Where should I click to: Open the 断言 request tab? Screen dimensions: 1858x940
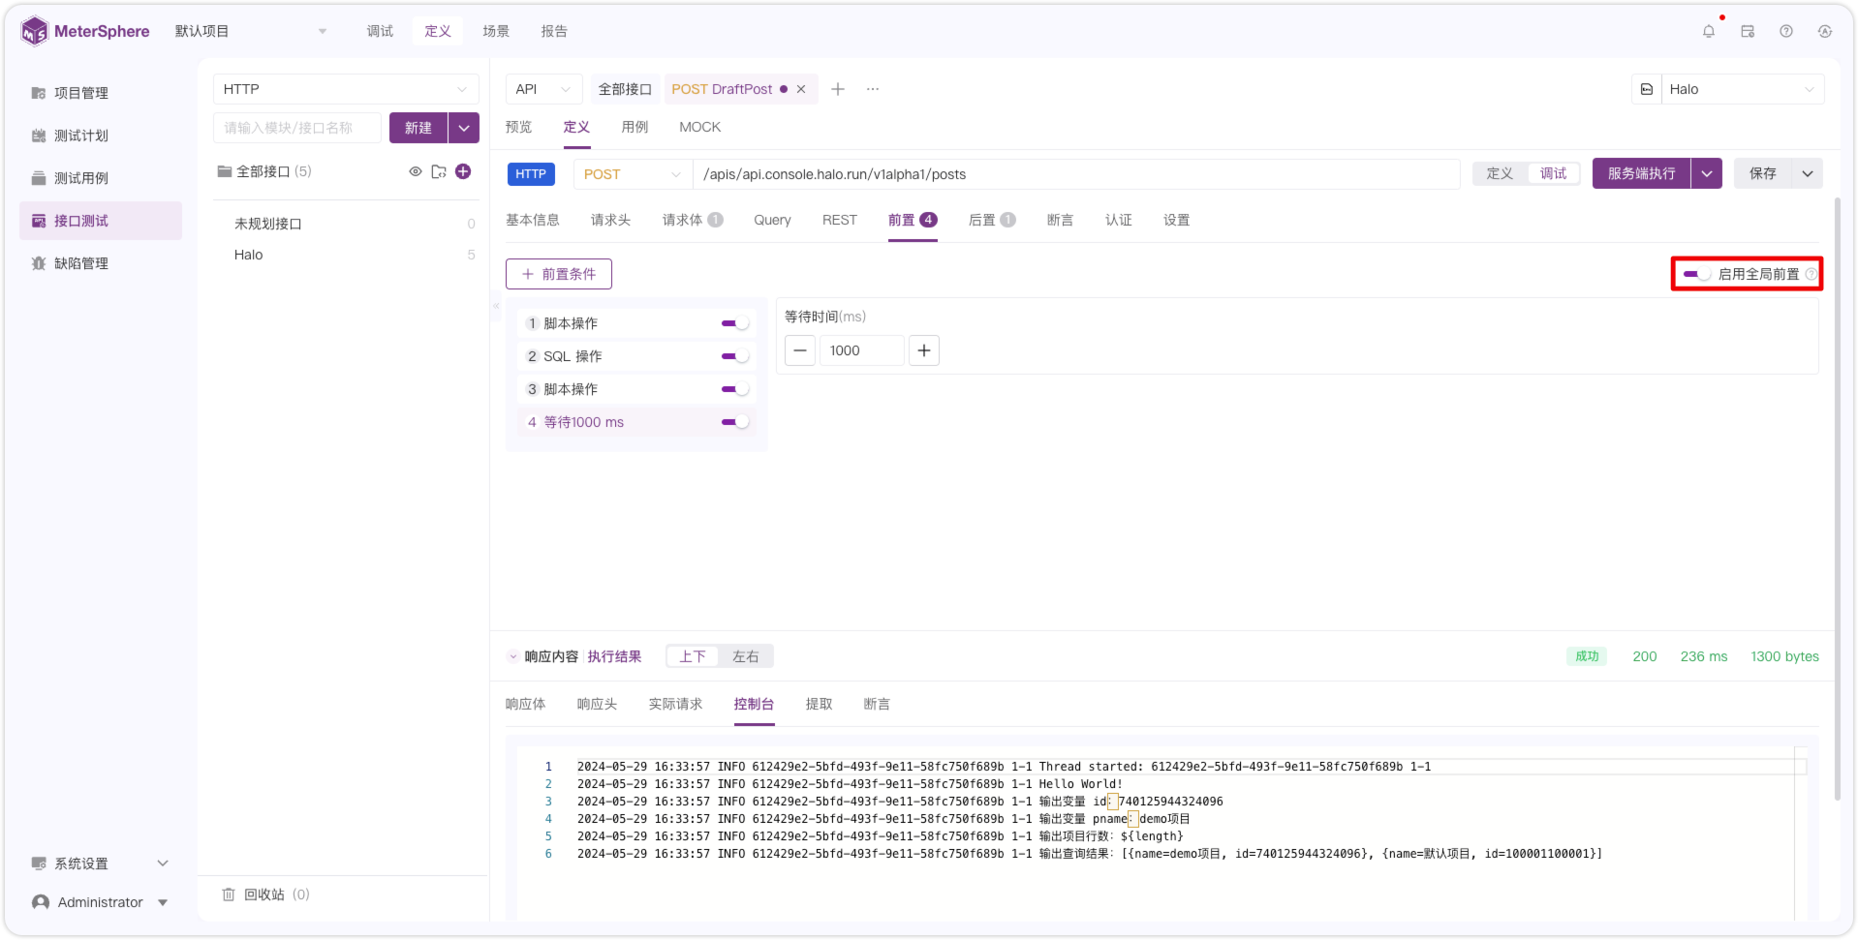tap(1060, 220)
